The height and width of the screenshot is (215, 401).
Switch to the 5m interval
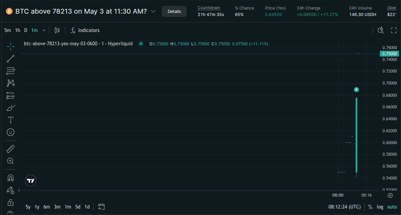[x=8, y=30]
